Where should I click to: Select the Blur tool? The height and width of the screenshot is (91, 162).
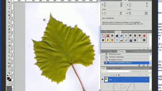[x=9, y=42]
